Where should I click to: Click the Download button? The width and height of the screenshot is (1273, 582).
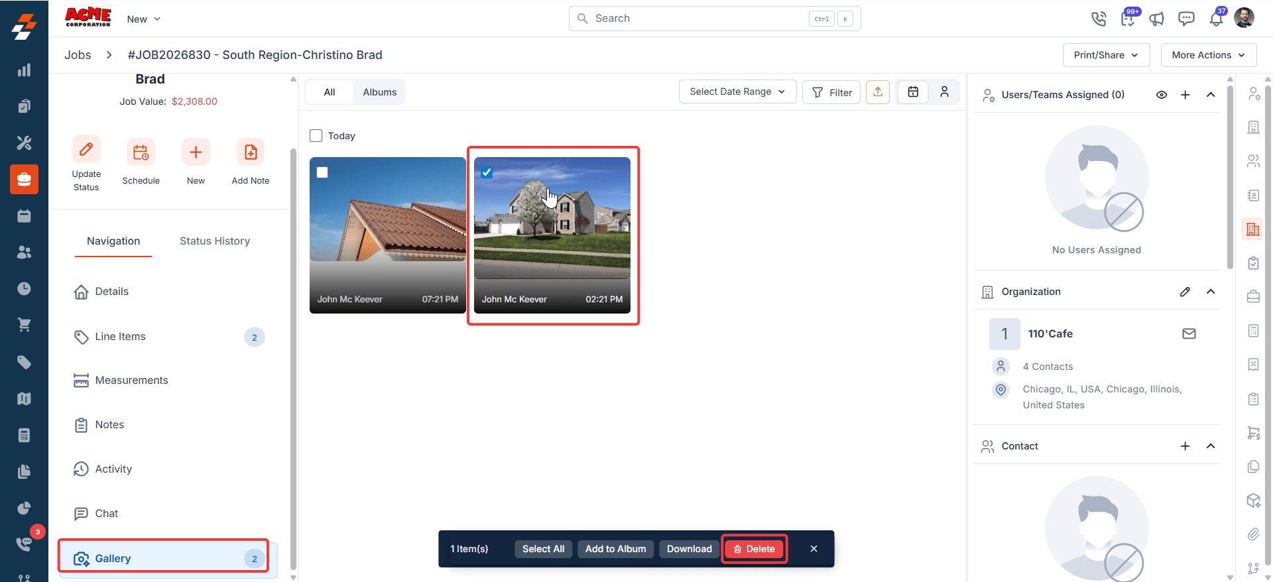click(x=689, y=549)
